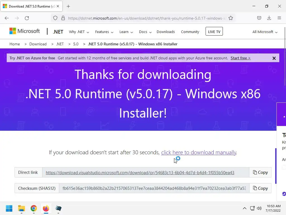Open the Firefox hamburger menu
Image resolution: width=286 pixels, height=215 pixels.
[279, 18]
